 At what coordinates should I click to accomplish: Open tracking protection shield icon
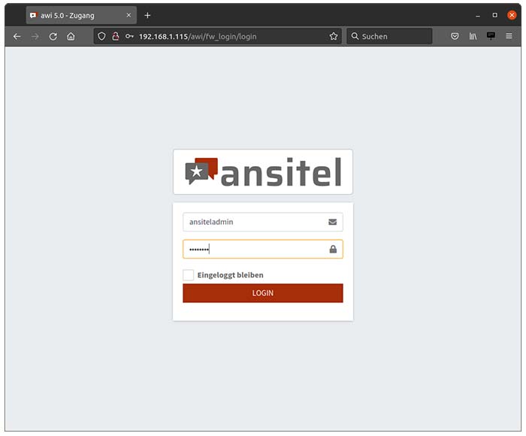click(x=101, y=36)
